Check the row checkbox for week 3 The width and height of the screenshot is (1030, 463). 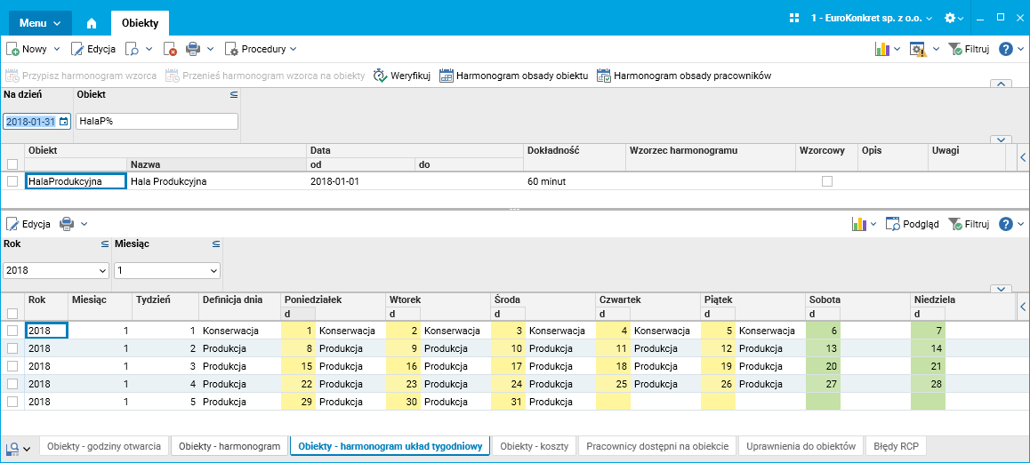12,366
